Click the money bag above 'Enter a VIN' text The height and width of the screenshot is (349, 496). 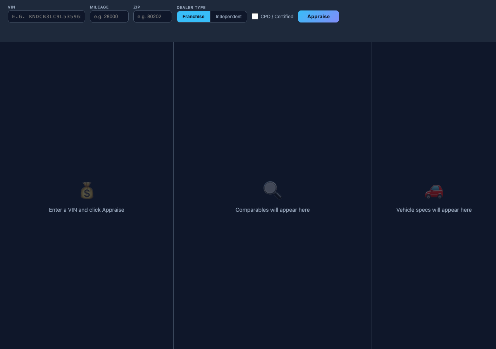(86, 190)
